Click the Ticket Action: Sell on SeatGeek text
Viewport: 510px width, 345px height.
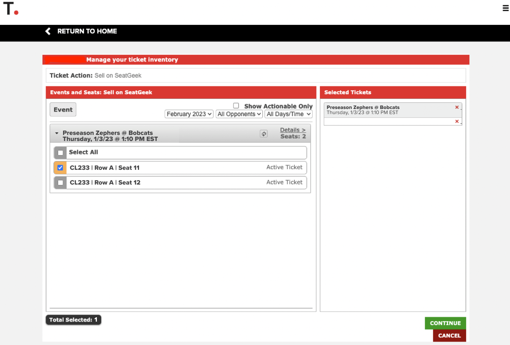pyautogui.click(x=95, y=76)
